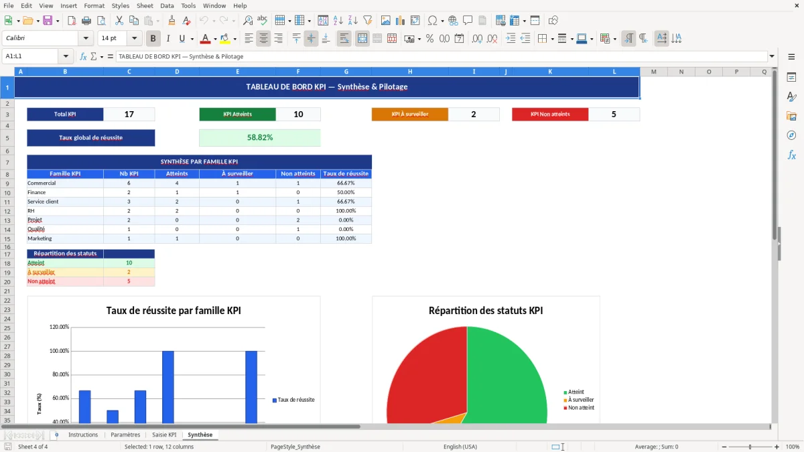Click the status bar zoom slider
Image resolution: width=804 pixels, height=452 pixels.
coord(750,447)
